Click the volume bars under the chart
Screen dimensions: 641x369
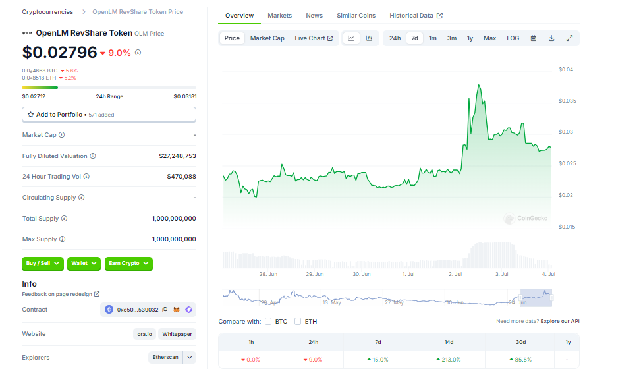pos(387,255)
